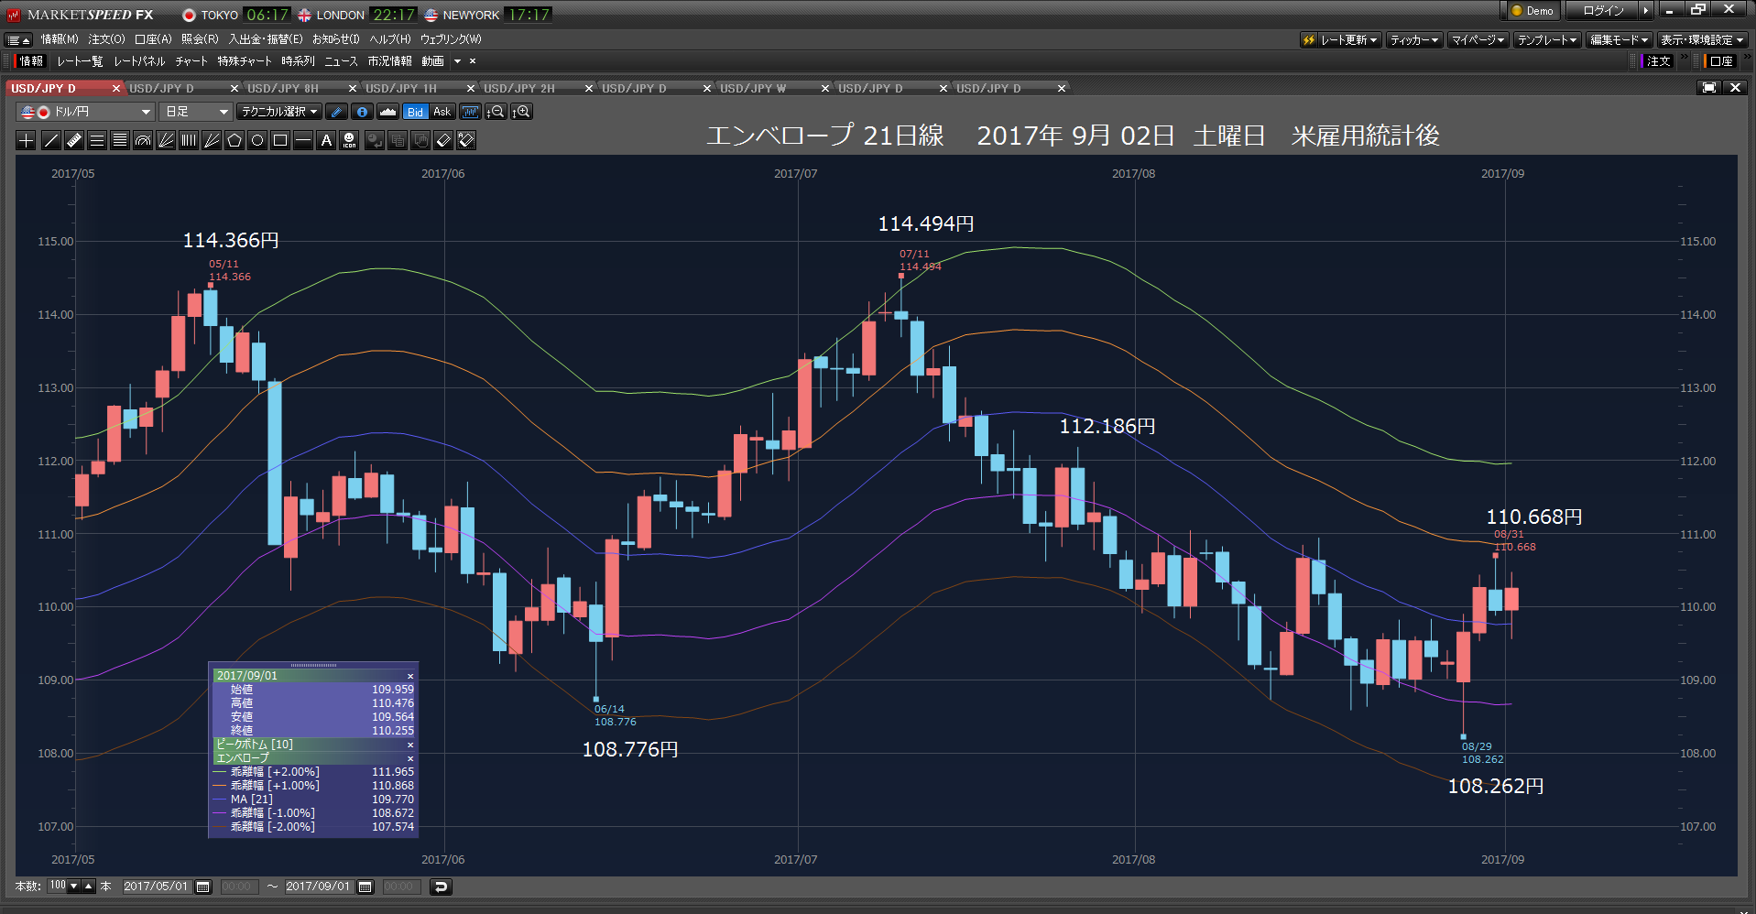Select the circle shape tool

tap(257, 140)
